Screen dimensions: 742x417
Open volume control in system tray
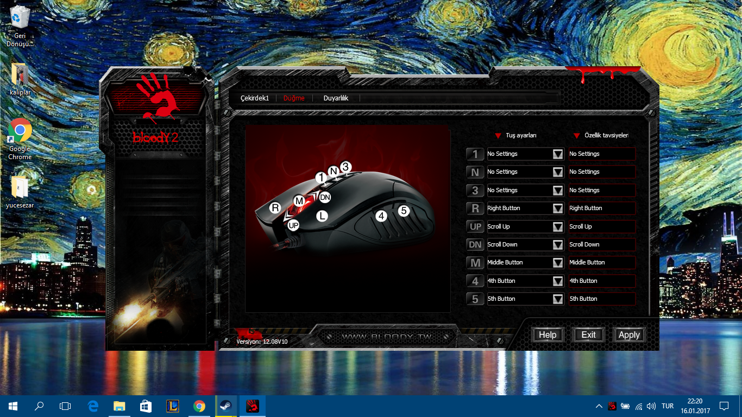[651, 406]
